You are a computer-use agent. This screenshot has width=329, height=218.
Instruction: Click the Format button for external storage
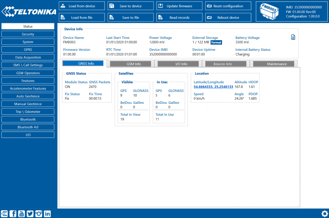coord(216,42)
